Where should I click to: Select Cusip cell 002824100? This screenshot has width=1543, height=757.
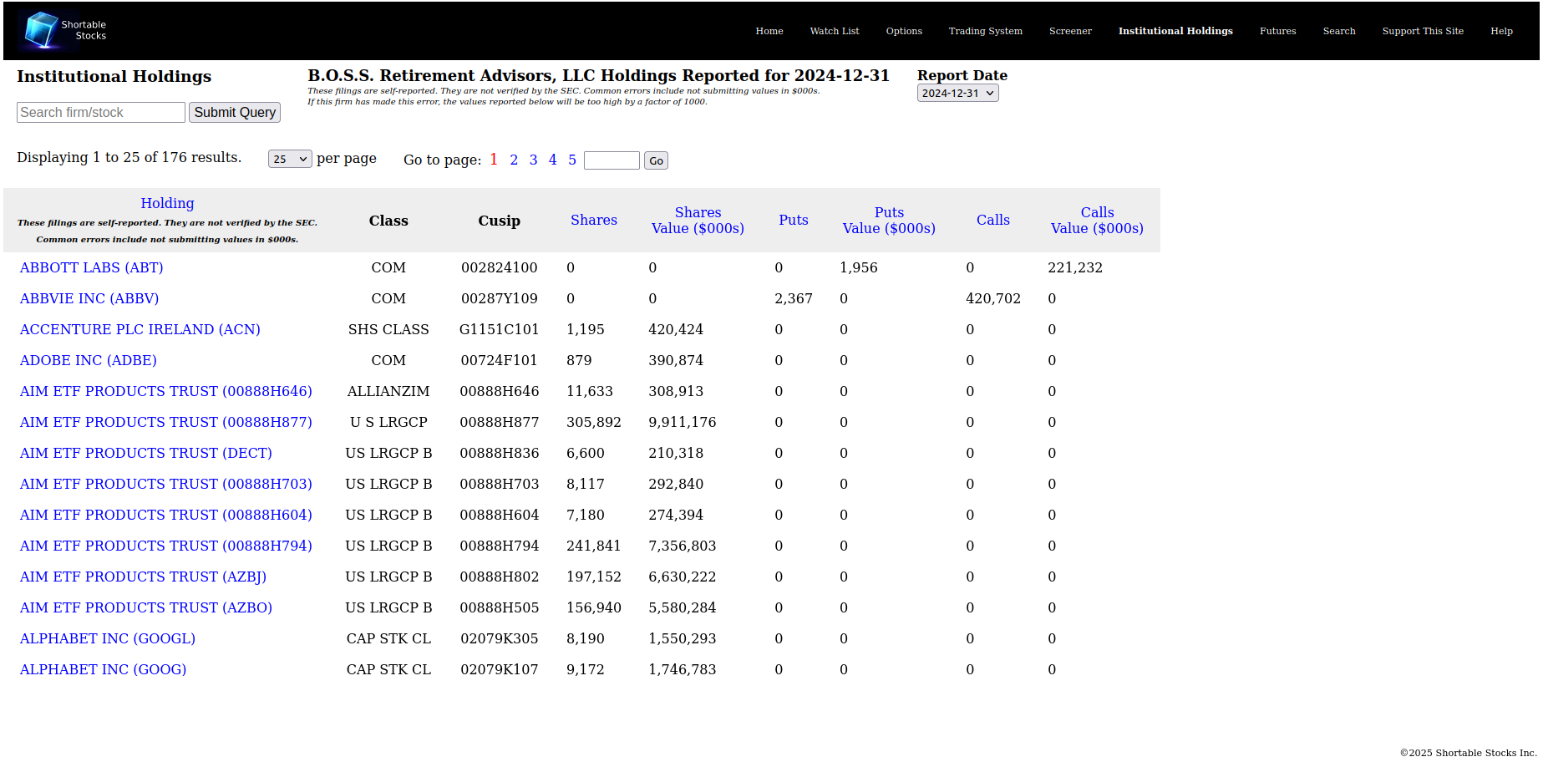[x=500, y=267]
